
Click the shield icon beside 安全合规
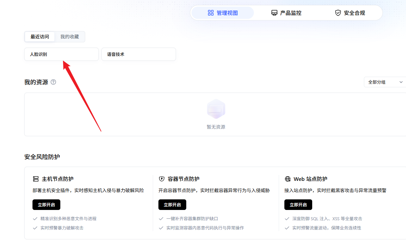coord(338,13)
